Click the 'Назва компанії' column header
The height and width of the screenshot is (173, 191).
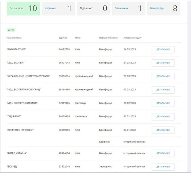point(14,38)
